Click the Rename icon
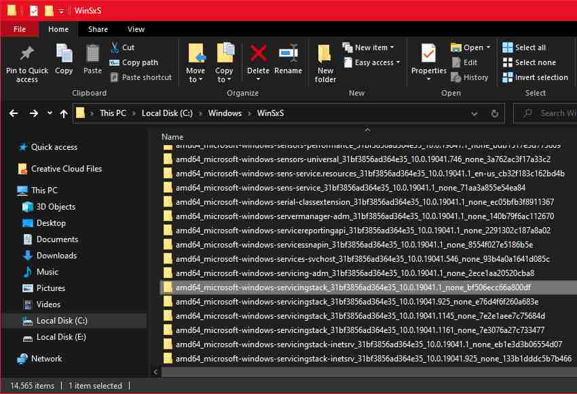This screenshot has height=394, width=577. [288, 54]
